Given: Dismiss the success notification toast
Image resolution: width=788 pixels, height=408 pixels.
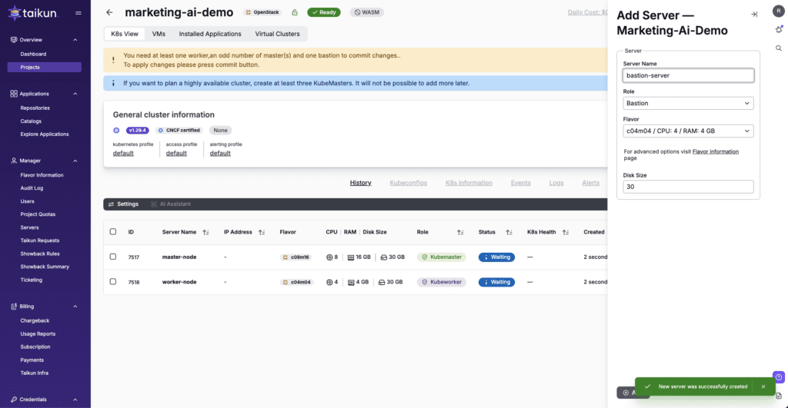Looking at the screenshot, I should (x=763, y=386).
